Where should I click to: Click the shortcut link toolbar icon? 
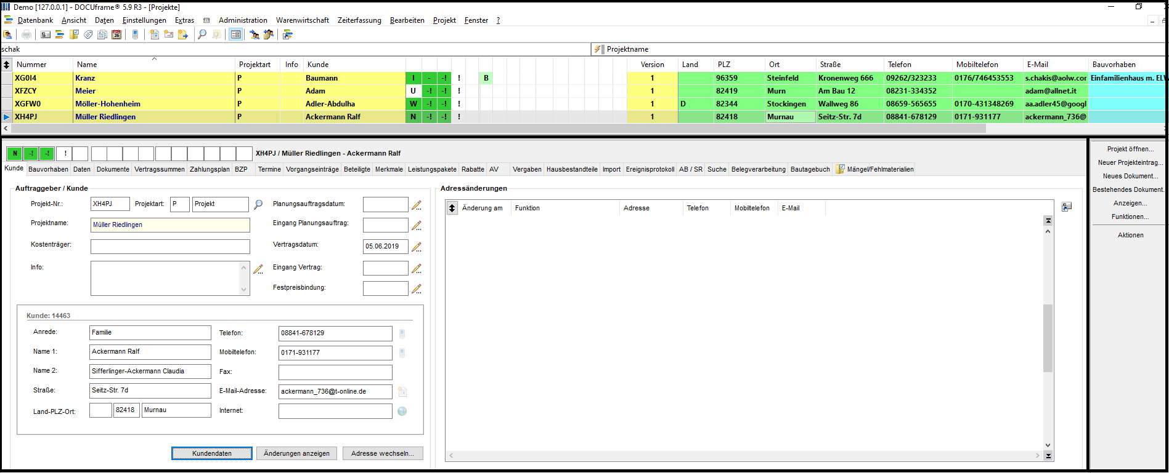point(288,34)
